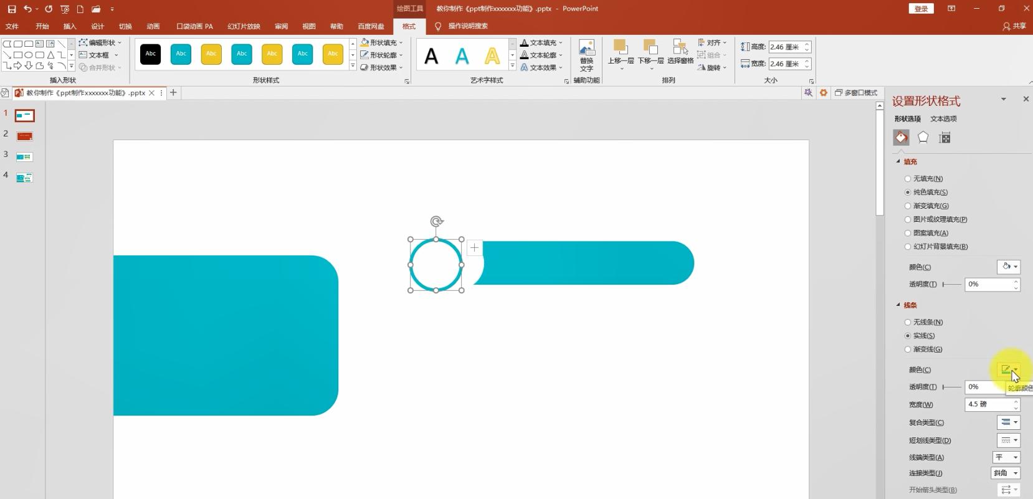Open the shape styles dialog launcher
The image size is (1033, 499).
tap(407, 82)
